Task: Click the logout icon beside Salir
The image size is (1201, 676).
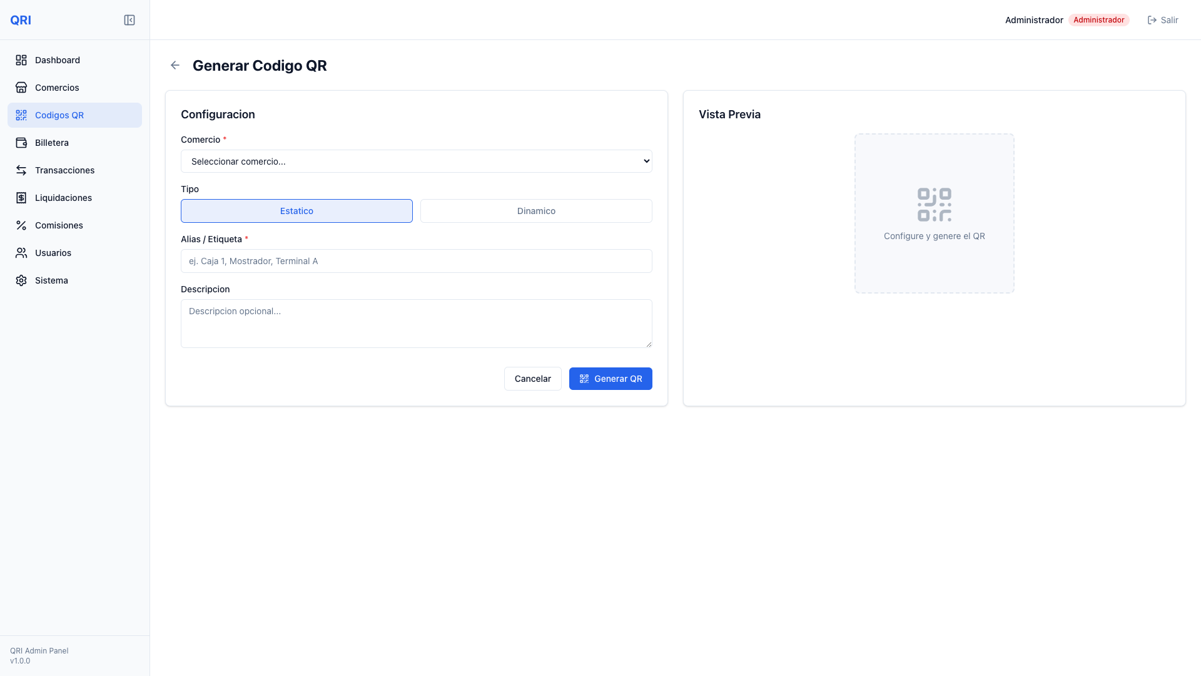Action: point(1152,20)
